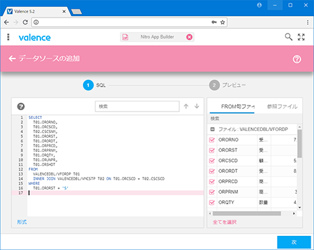
Task: Uncheck the ORORST field checkbox
Action: 212,150
